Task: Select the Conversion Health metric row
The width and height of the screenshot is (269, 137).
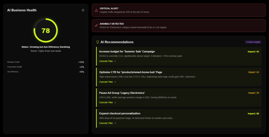Action: coord(46,67)
